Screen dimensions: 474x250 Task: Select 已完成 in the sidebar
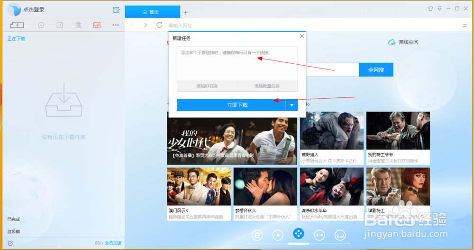pyautogui.click(x=14, y=219)
